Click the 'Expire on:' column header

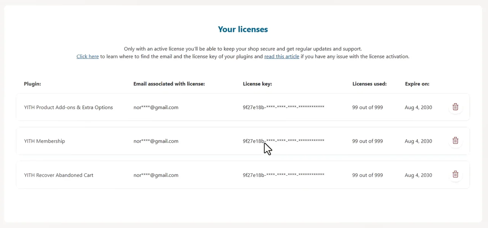417,84
